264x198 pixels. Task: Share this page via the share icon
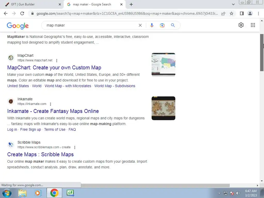(223, 13)
